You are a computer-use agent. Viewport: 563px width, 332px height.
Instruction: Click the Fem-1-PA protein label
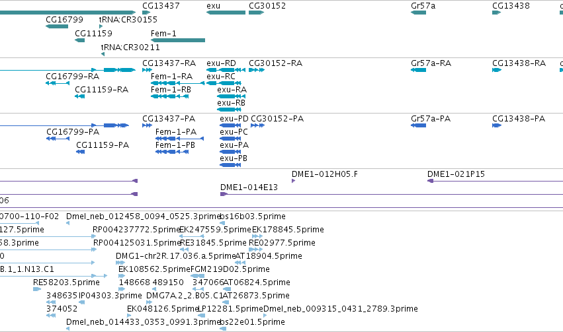point(176,132)
